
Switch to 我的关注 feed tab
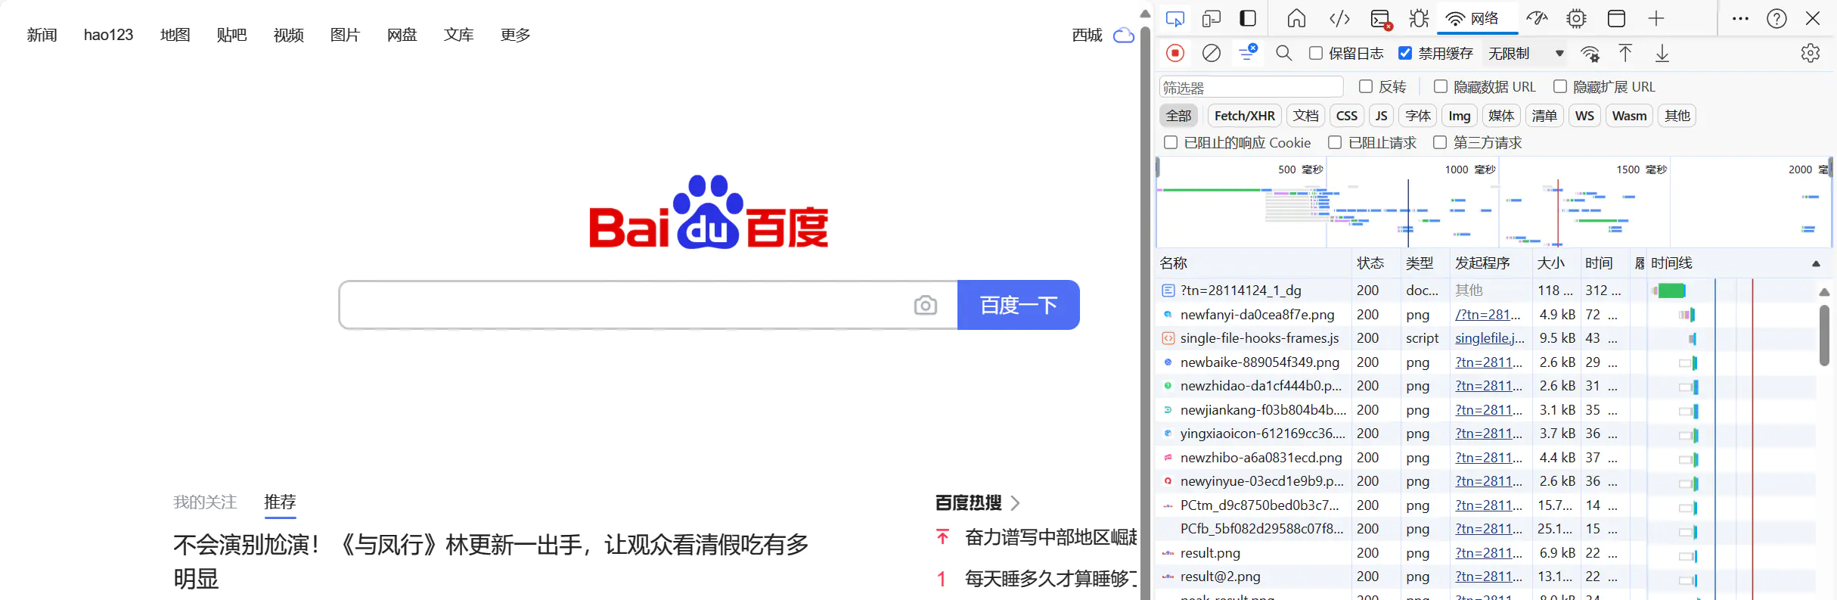tap(205, 502)
